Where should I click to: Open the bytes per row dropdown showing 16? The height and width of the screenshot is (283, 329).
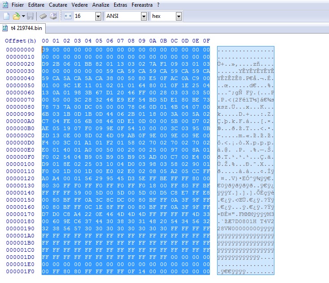coord(98,16)
